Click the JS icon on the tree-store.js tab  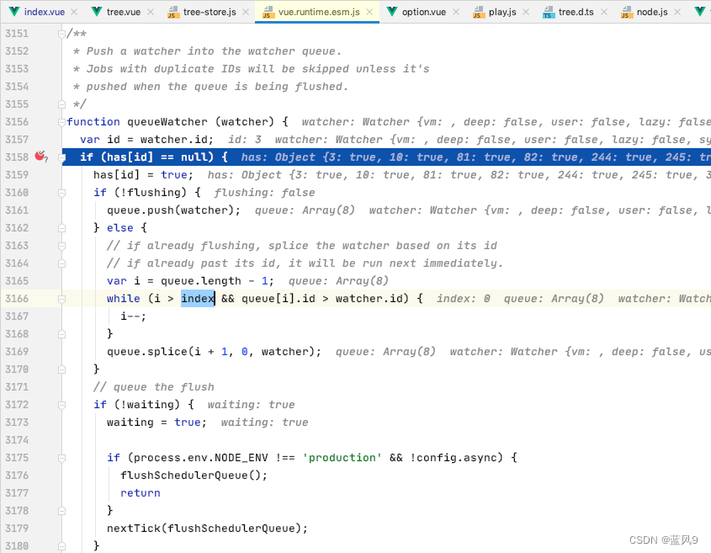coord(173,13)
